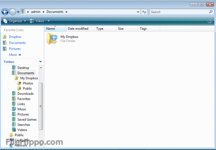Open Pictures in Favorite Links
The image size is (216, 150).
pos(15,49)
